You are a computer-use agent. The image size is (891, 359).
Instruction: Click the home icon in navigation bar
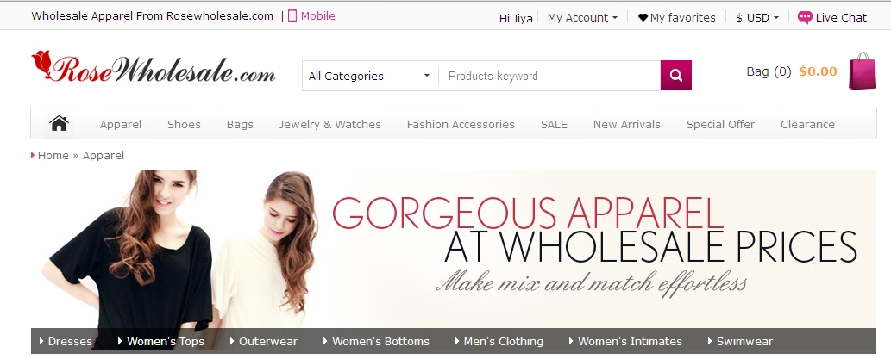[x=60, y=124]
